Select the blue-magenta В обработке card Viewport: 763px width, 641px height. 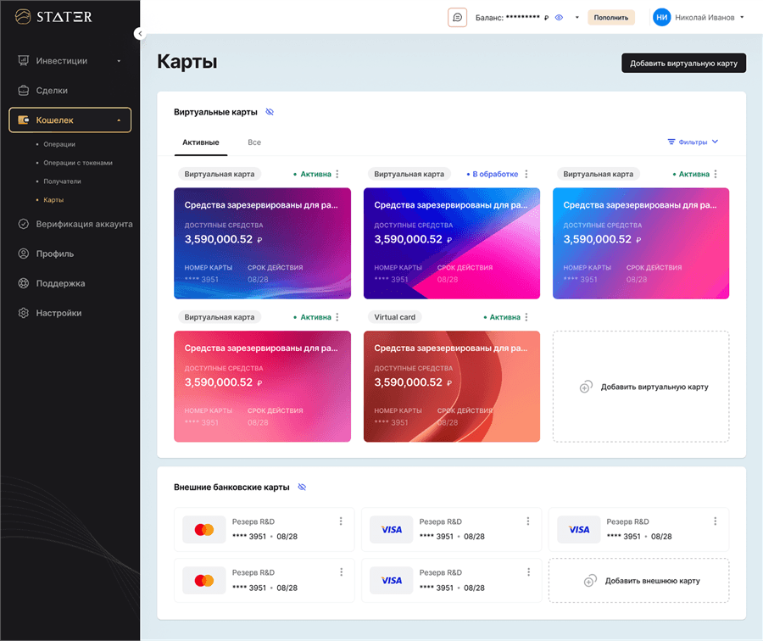452,243
